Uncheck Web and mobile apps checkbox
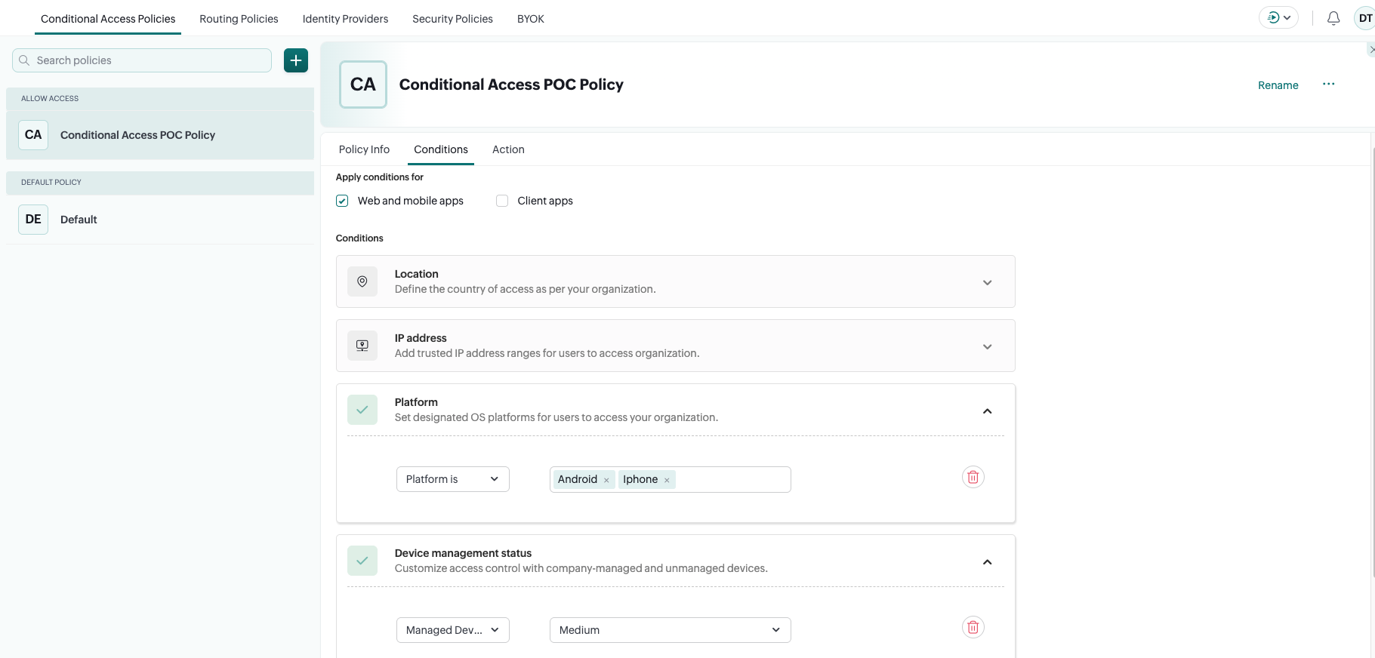Image resolution: width=1375 pixels, height=658 pixels. pyautogui.click(x=342, y=201)
